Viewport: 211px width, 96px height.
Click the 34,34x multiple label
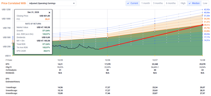coord(207,18)
